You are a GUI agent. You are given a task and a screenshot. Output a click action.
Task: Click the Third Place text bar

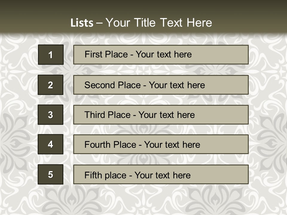pyautogui.click(x=161, y=115)
